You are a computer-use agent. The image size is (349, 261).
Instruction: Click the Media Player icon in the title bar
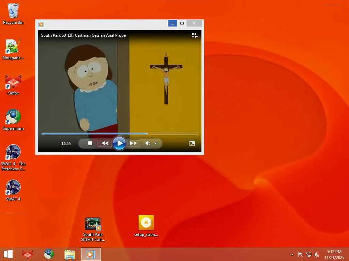click(41, 24)
